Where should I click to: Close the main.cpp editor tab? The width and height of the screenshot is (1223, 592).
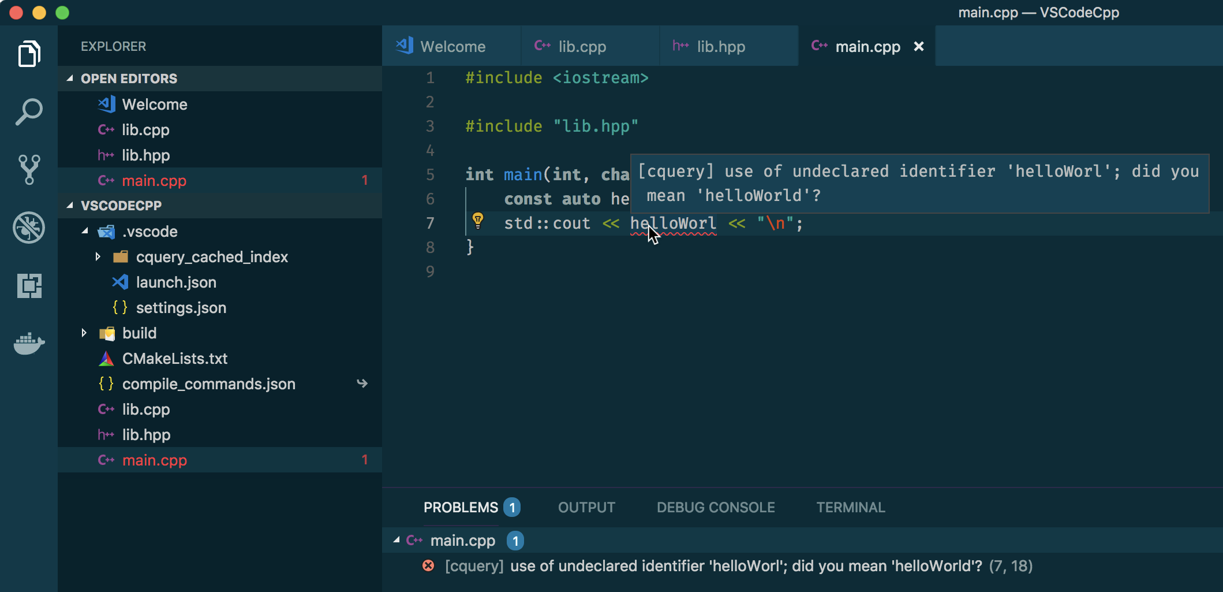click(x=918, y=46)
